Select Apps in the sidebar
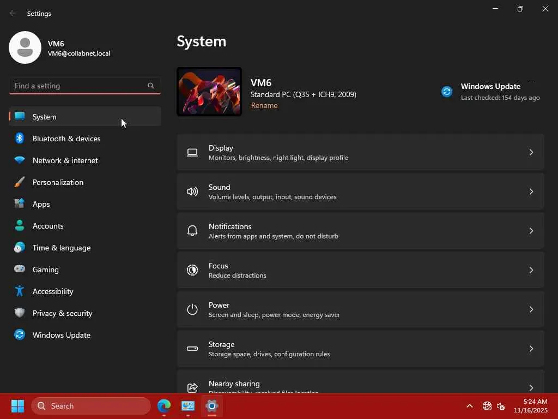 (41, 204)
